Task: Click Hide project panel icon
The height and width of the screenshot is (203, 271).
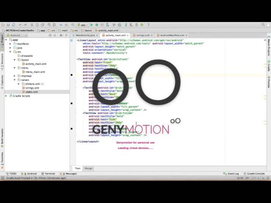Action: (x=67, y=35)
